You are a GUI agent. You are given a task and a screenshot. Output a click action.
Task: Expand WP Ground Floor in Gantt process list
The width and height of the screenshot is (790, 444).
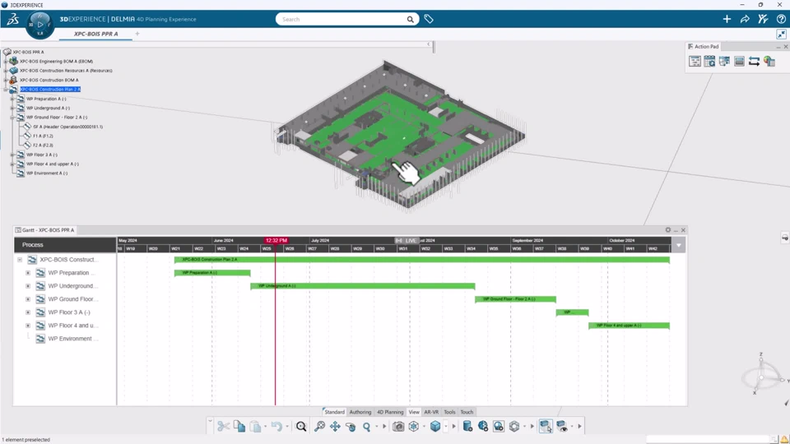pyautogui.click(x=28, y=299)
